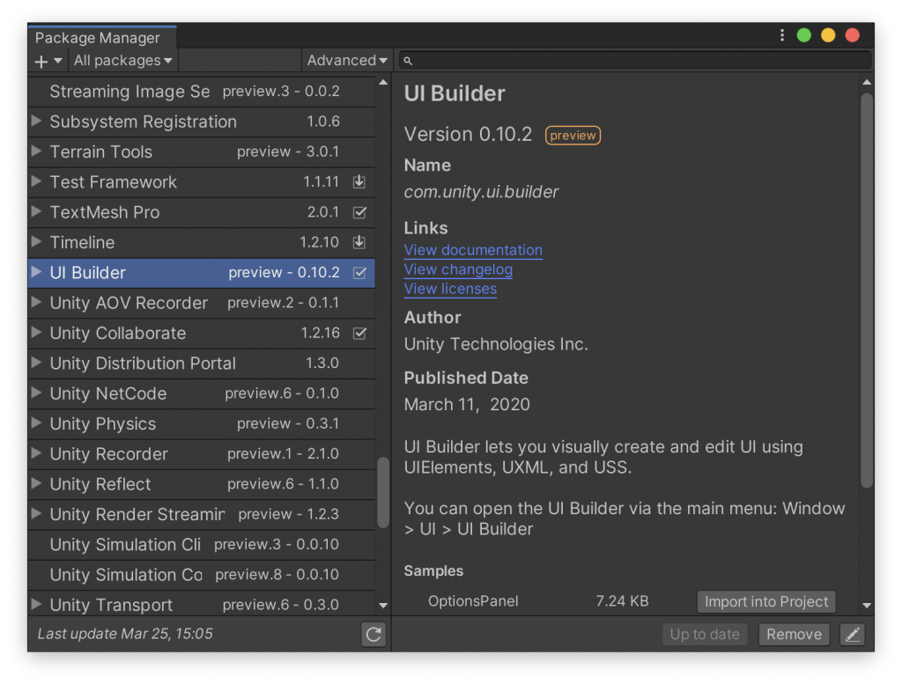Open the All packages dropdown
Viewport: 902px width, 684px height.
[122, 60]
